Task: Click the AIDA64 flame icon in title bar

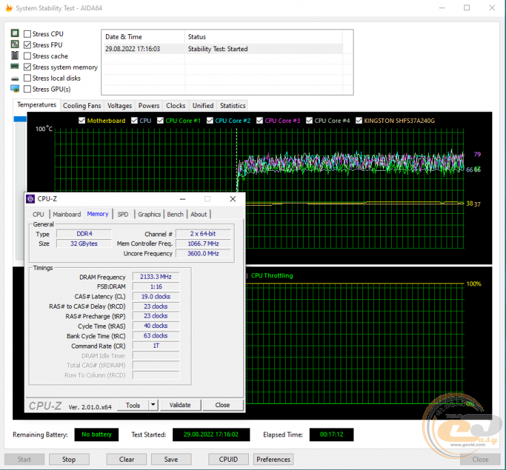Action: pyautogui.click(x=9, y=8)
